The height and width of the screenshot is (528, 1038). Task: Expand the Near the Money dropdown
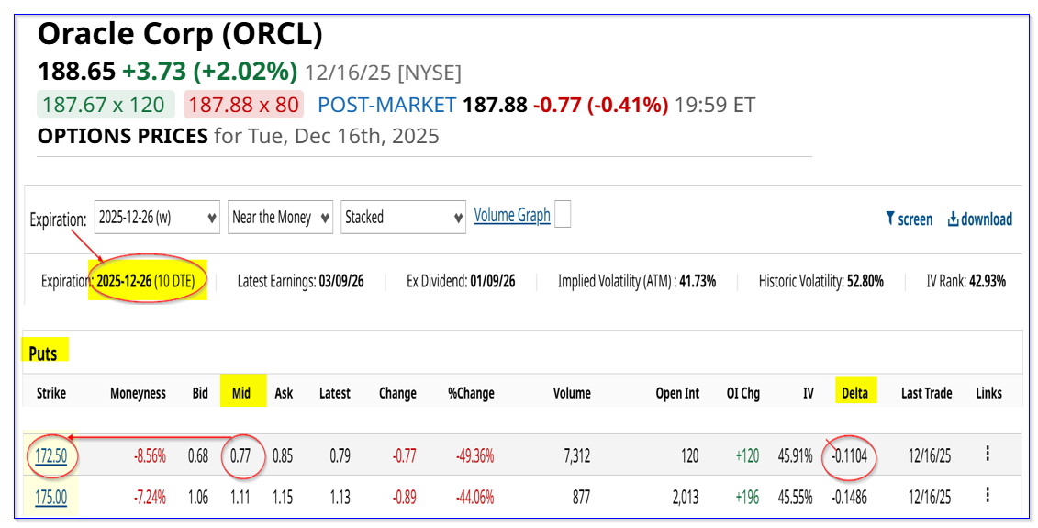pos(279,218)
